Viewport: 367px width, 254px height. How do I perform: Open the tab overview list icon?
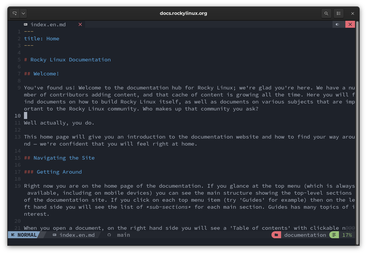click(339, 13)
